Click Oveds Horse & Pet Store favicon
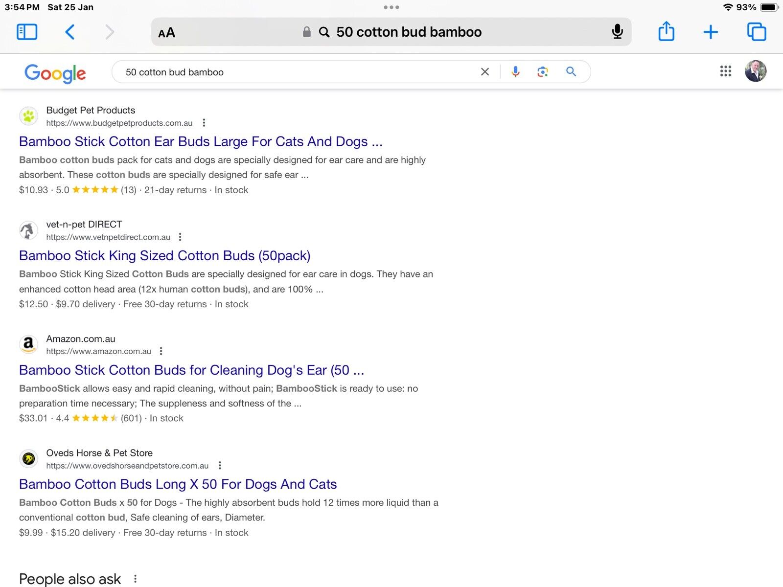Image resolution: width=783 pixels, height=587 pixels. 28,459
